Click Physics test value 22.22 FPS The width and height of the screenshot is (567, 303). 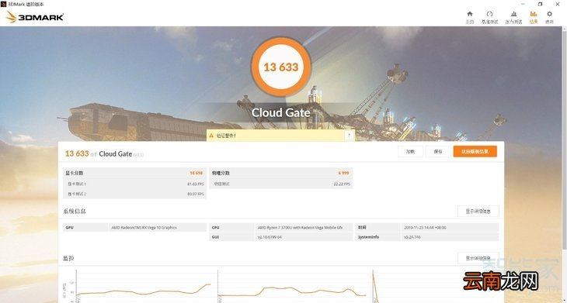[x=341, y=184]
